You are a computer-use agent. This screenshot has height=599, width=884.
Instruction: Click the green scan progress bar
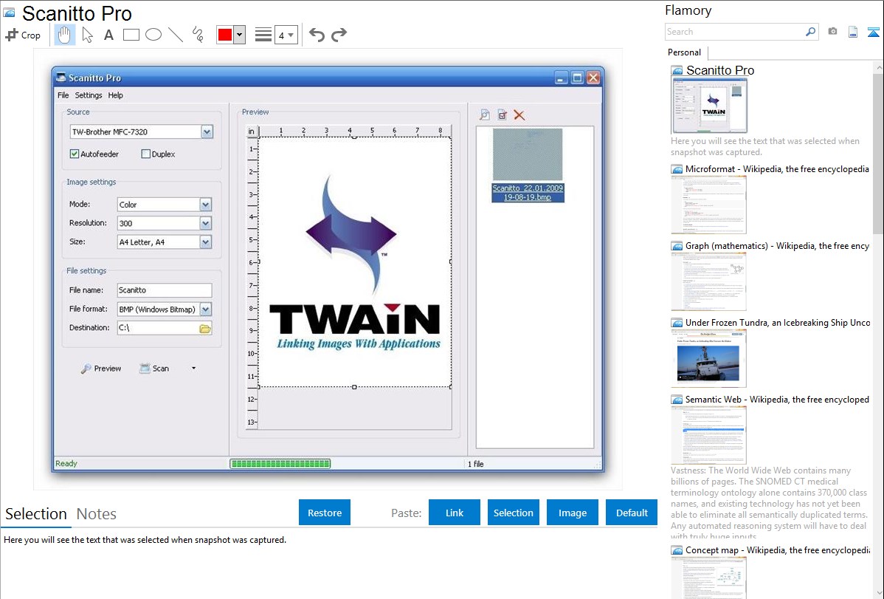(280, 464)
